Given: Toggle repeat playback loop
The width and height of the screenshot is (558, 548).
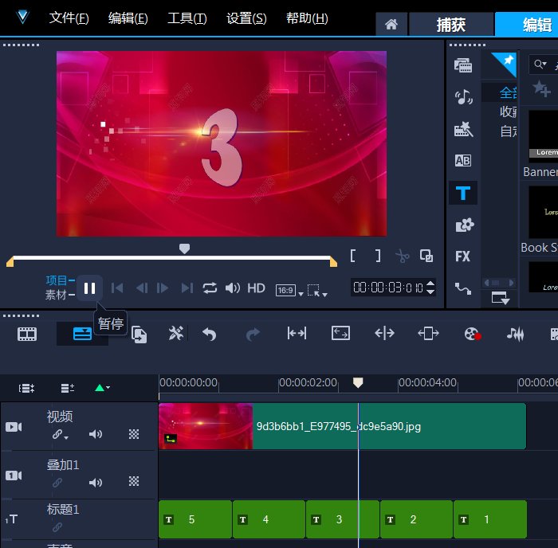Looking at the screenshot, I should (210, 288).
